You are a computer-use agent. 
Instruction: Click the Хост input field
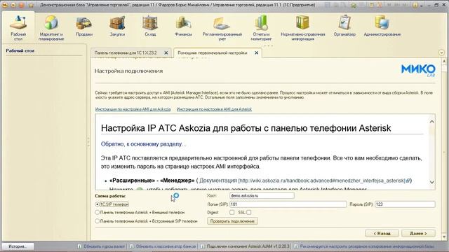262,196
